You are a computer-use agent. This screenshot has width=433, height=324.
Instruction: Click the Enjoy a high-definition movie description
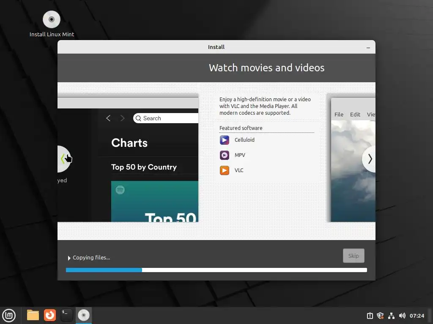click(265, 106)
